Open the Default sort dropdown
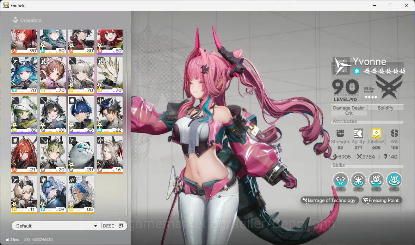This screenshot has height=245, width=415. [x=56, y=226]
